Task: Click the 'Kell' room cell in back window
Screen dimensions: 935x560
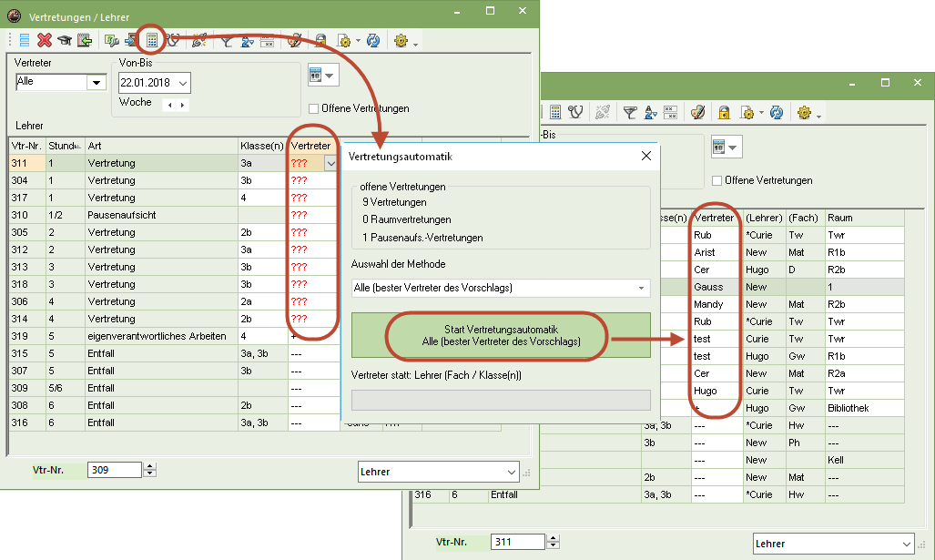Action: pos(865,461)
